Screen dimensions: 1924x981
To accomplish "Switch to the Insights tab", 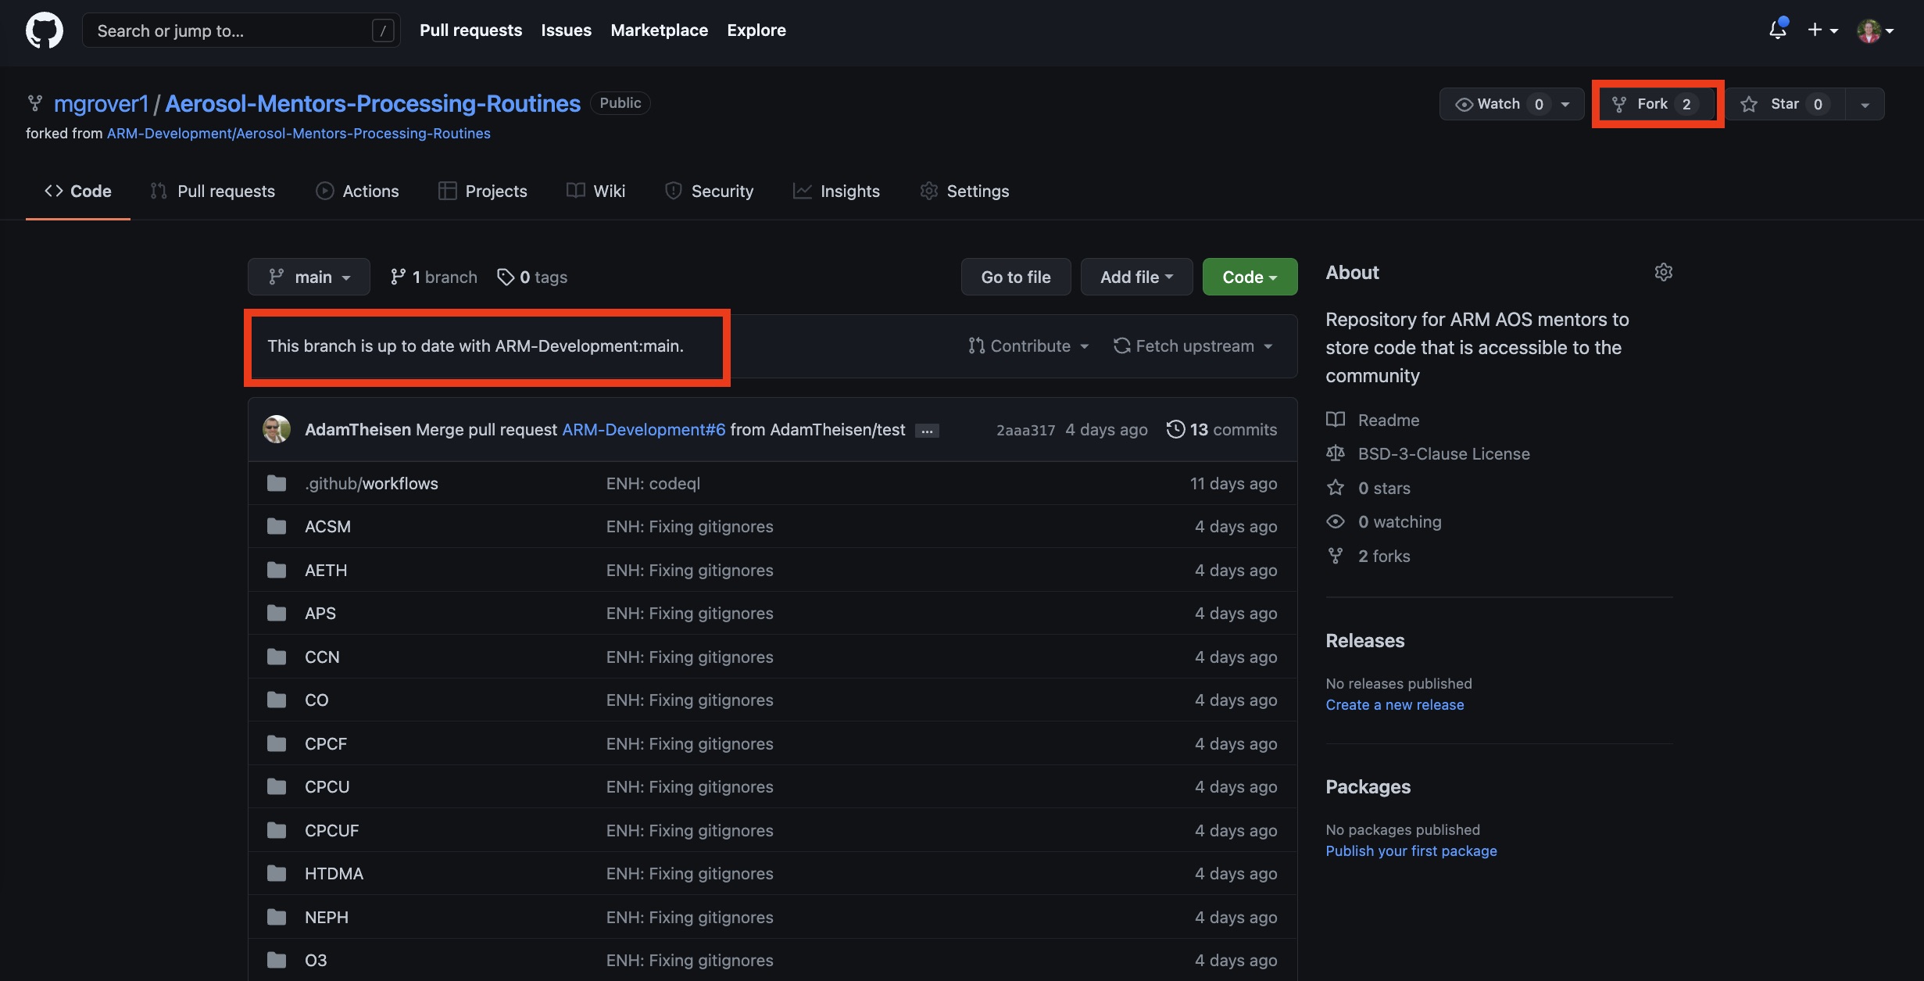I will (836, 191).
